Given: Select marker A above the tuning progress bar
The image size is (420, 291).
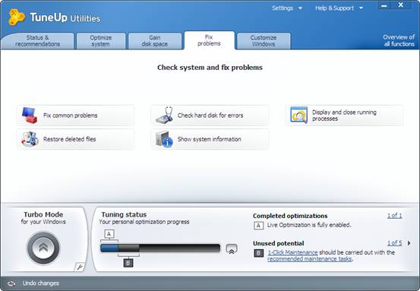Looking at the screenshot, I should 109,234.
